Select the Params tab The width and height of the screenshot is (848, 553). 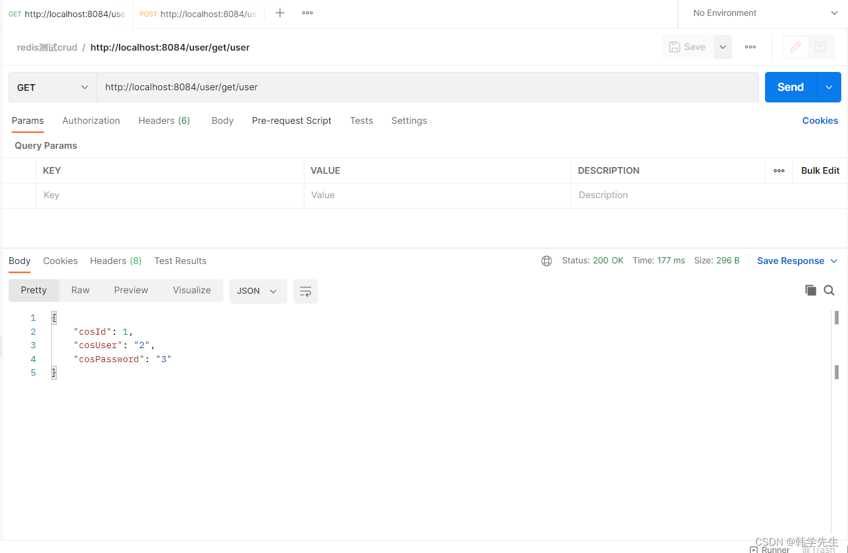[27, 121]
